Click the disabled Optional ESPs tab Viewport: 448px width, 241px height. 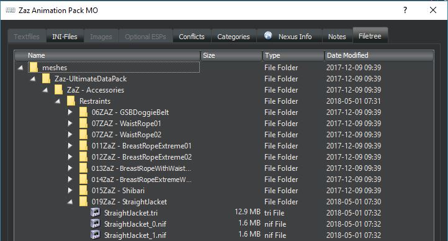point(145,36)
